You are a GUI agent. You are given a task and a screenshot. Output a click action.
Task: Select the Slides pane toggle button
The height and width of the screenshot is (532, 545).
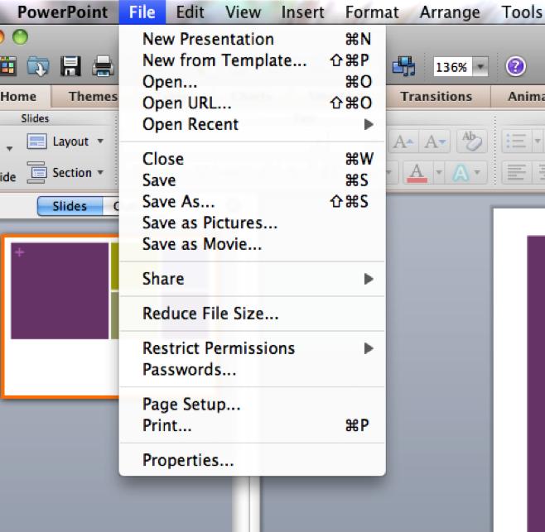coord(70,206)
